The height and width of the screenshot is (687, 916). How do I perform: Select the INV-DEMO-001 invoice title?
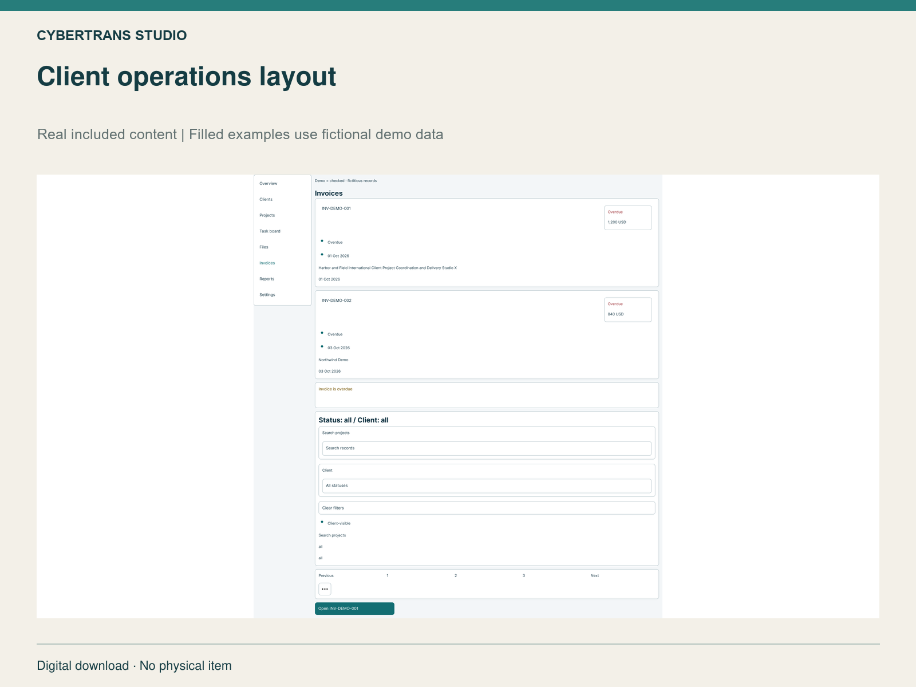pos(336,209)
